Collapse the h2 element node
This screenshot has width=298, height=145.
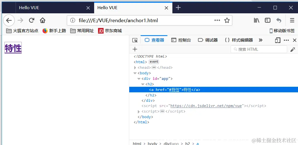(143, 84)
